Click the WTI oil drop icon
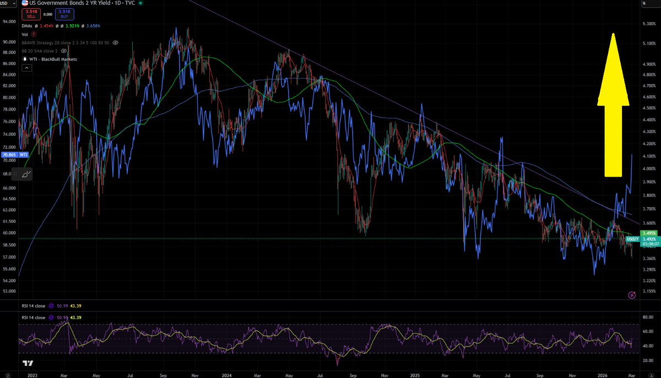Viewport: 661px width, 378px height. [25, 59]
